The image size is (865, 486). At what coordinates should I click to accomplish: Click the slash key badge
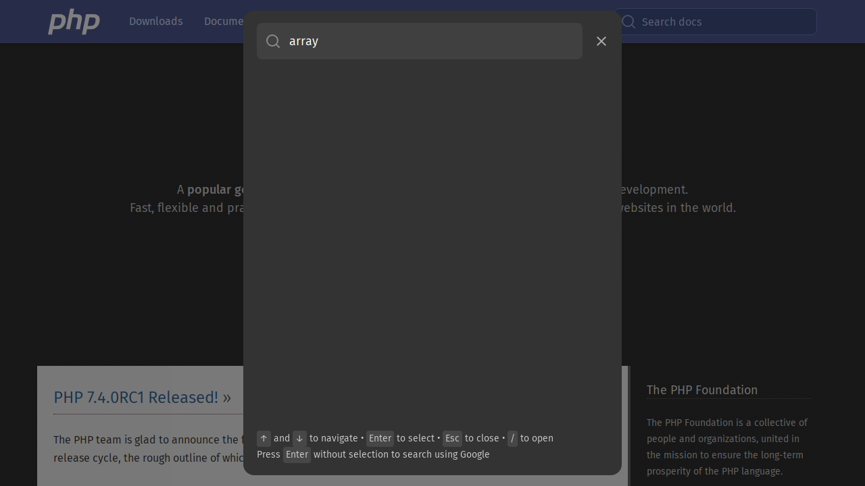point(512,438)
